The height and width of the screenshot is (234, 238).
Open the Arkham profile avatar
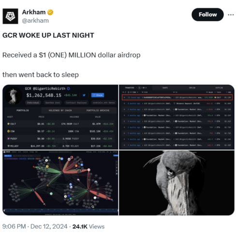(10, 16)
